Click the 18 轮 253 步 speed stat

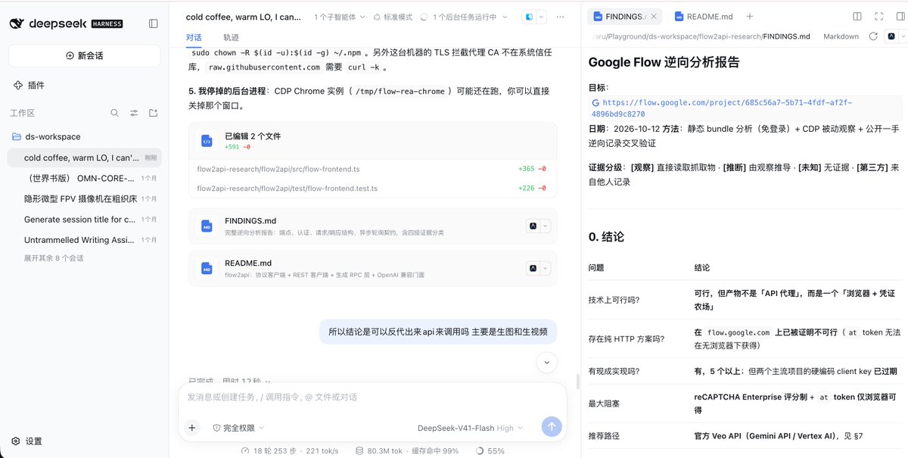291,450
